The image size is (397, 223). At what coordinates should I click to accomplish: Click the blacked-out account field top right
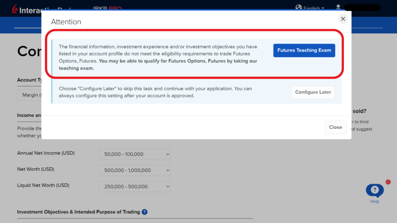tap(362, 7)
